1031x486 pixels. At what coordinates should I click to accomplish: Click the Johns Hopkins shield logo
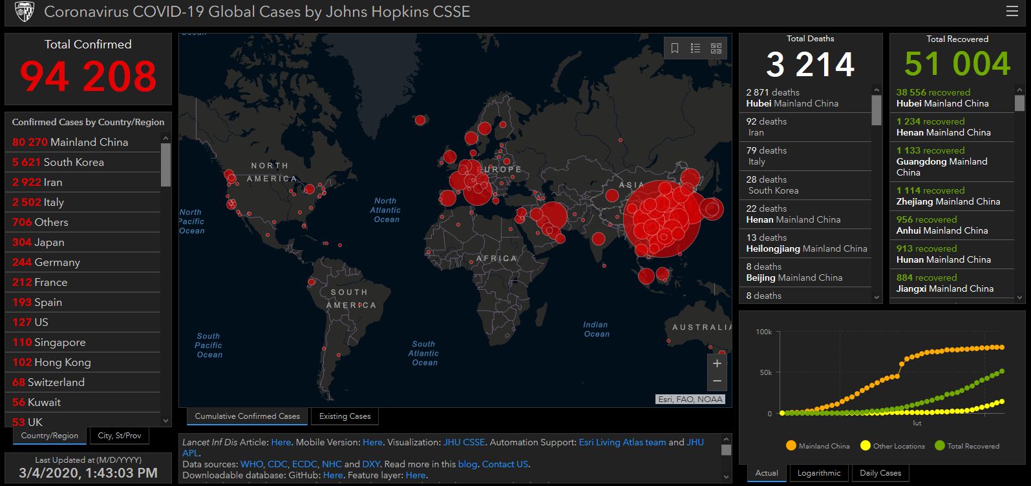pyautogui.click(x=24, y=12)
